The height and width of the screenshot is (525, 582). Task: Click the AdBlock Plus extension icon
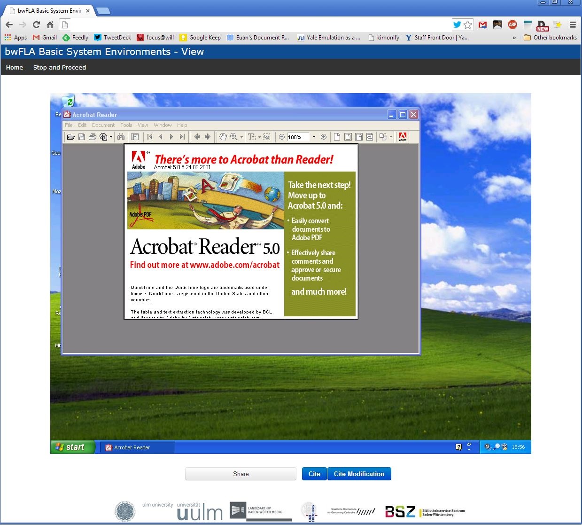(512, 24)
